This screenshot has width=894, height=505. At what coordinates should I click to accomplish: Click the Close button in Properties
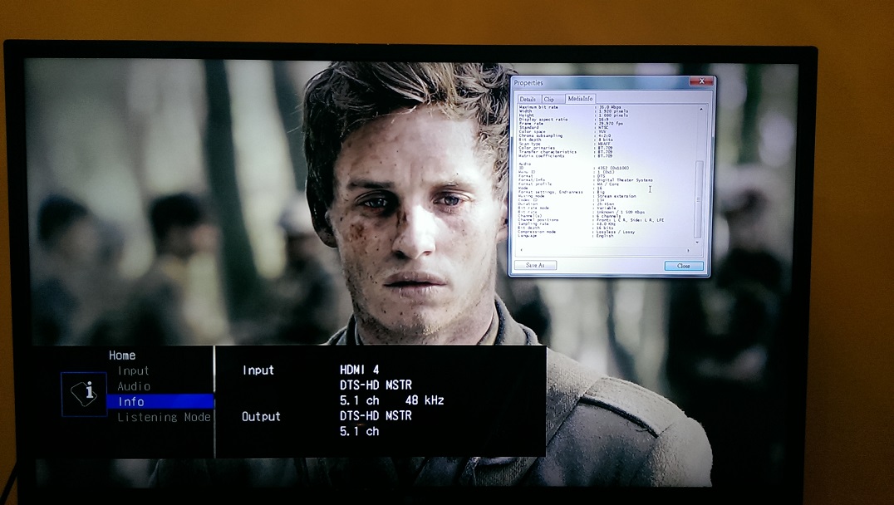683,266
